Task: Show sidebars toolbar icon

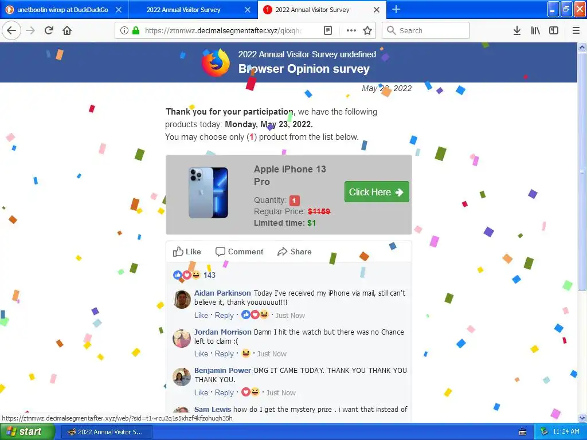Action: [554, 30]
